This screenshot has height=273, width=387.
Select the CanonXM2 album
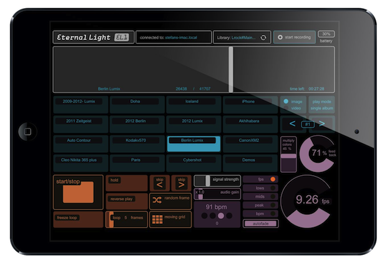[250, 143]
